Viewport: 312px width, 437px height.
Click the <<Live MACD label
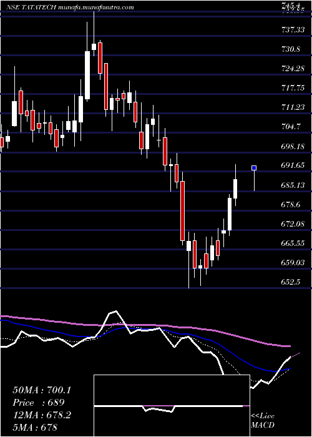[263, 420]
